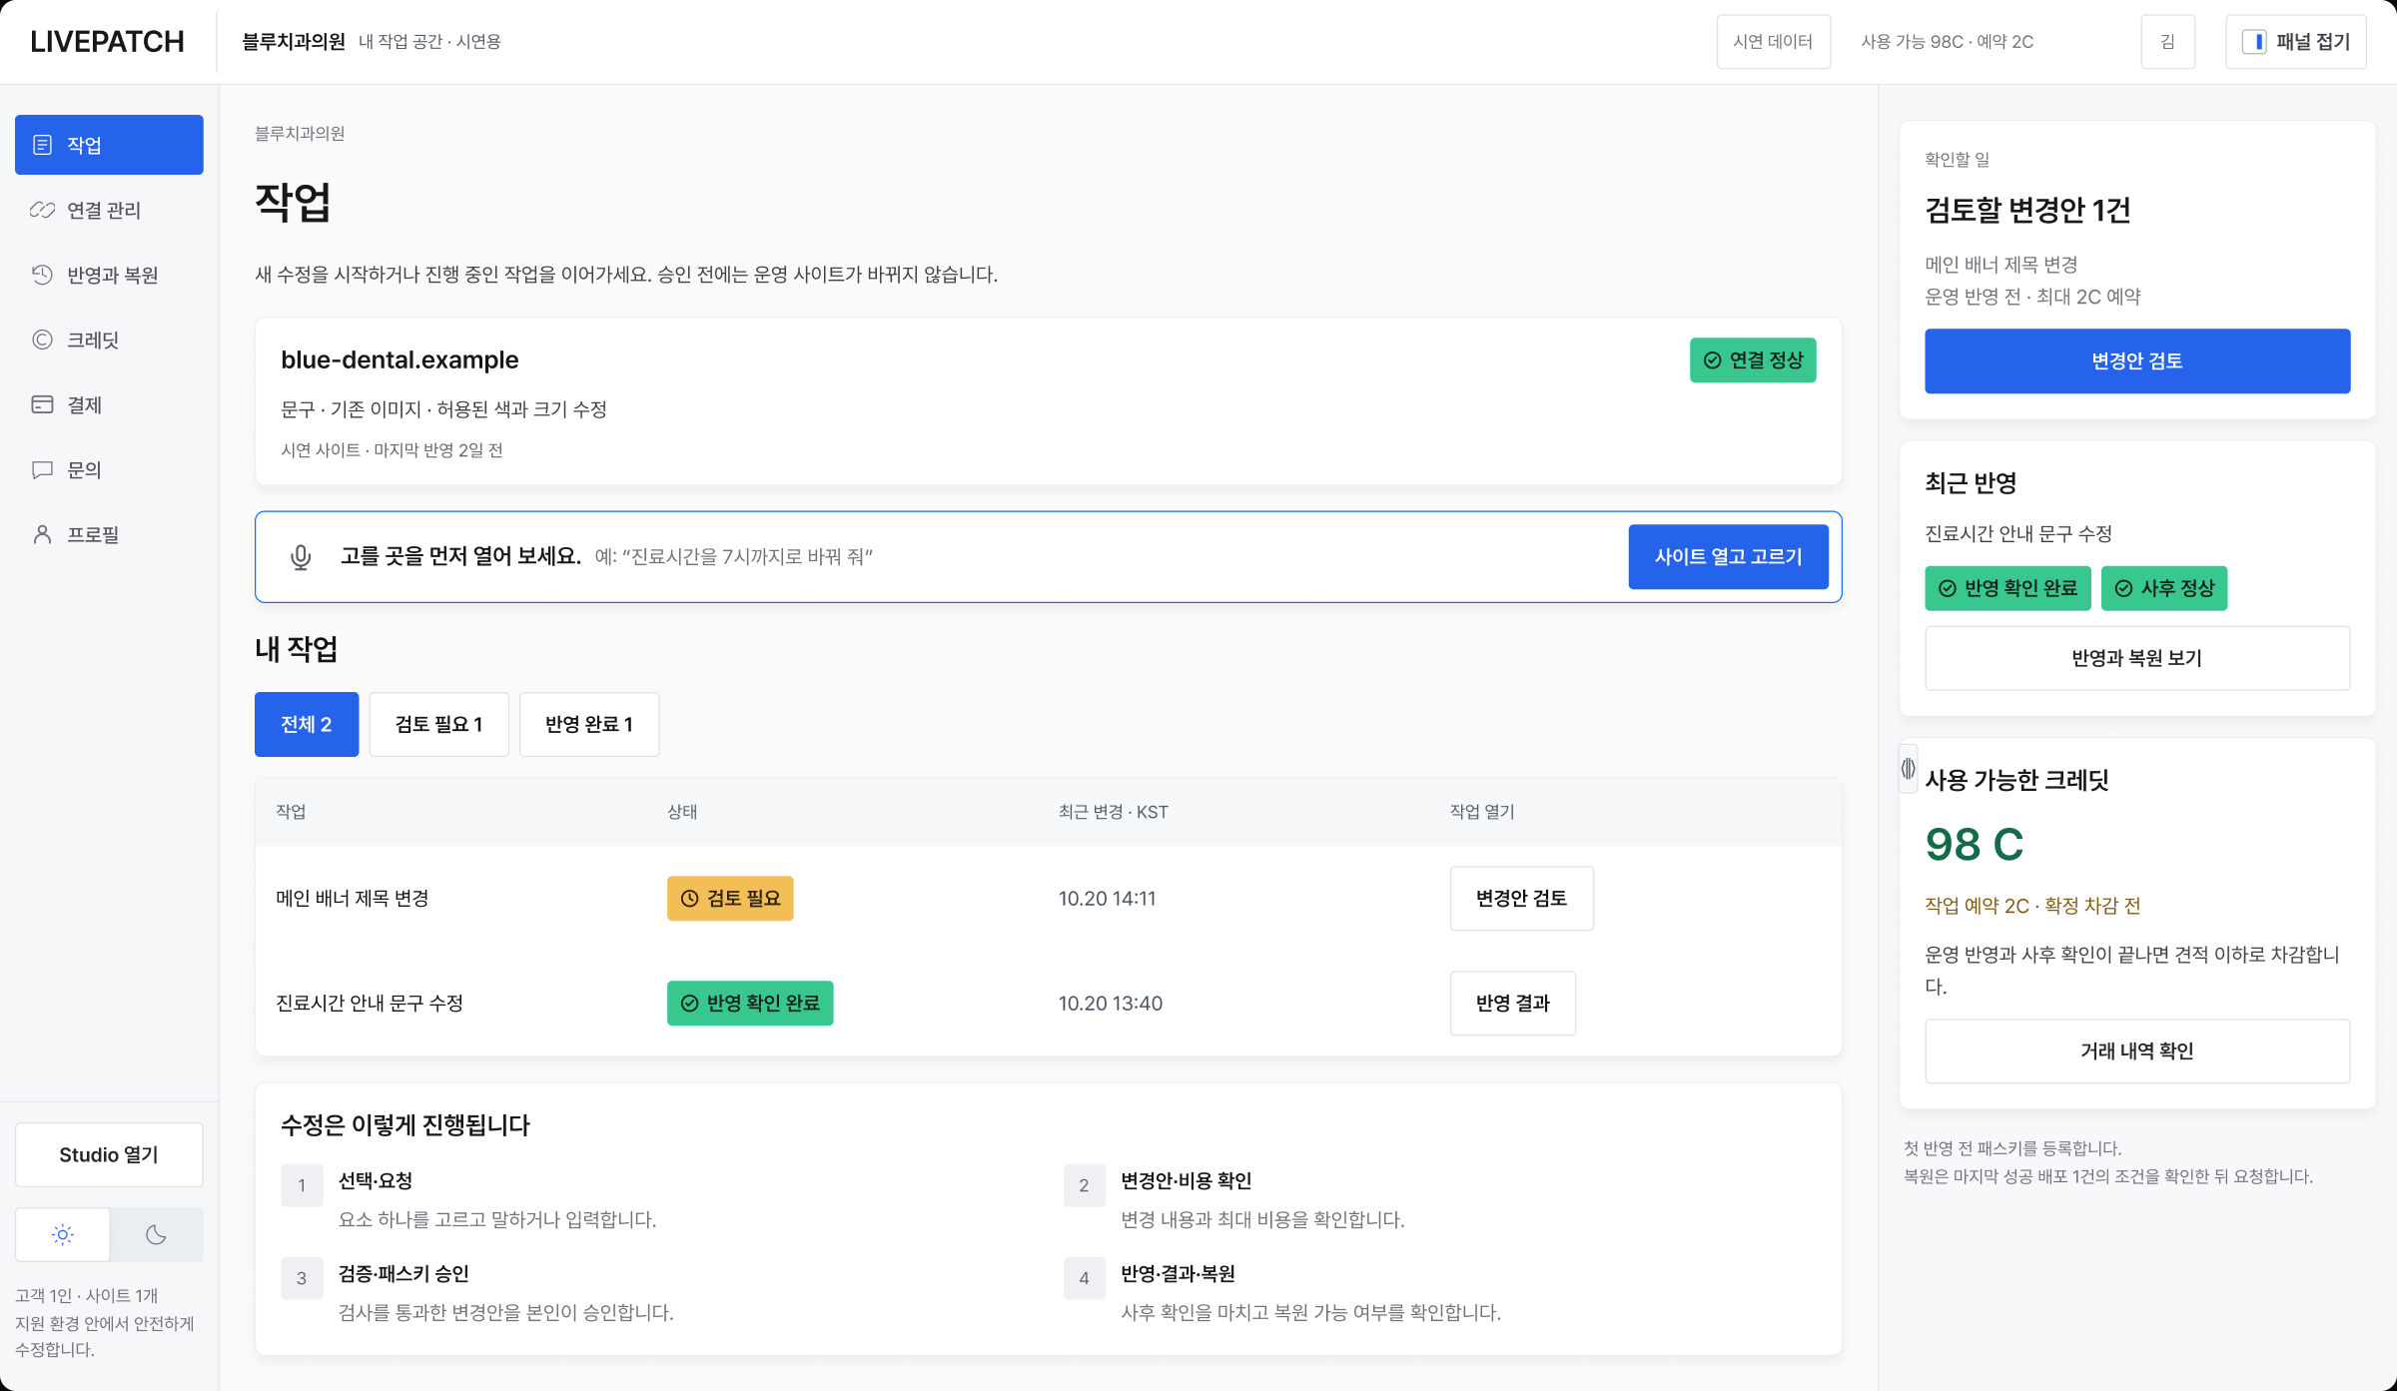Select the 전체 2 tab

pyautogui.click(x=307, y=724)
